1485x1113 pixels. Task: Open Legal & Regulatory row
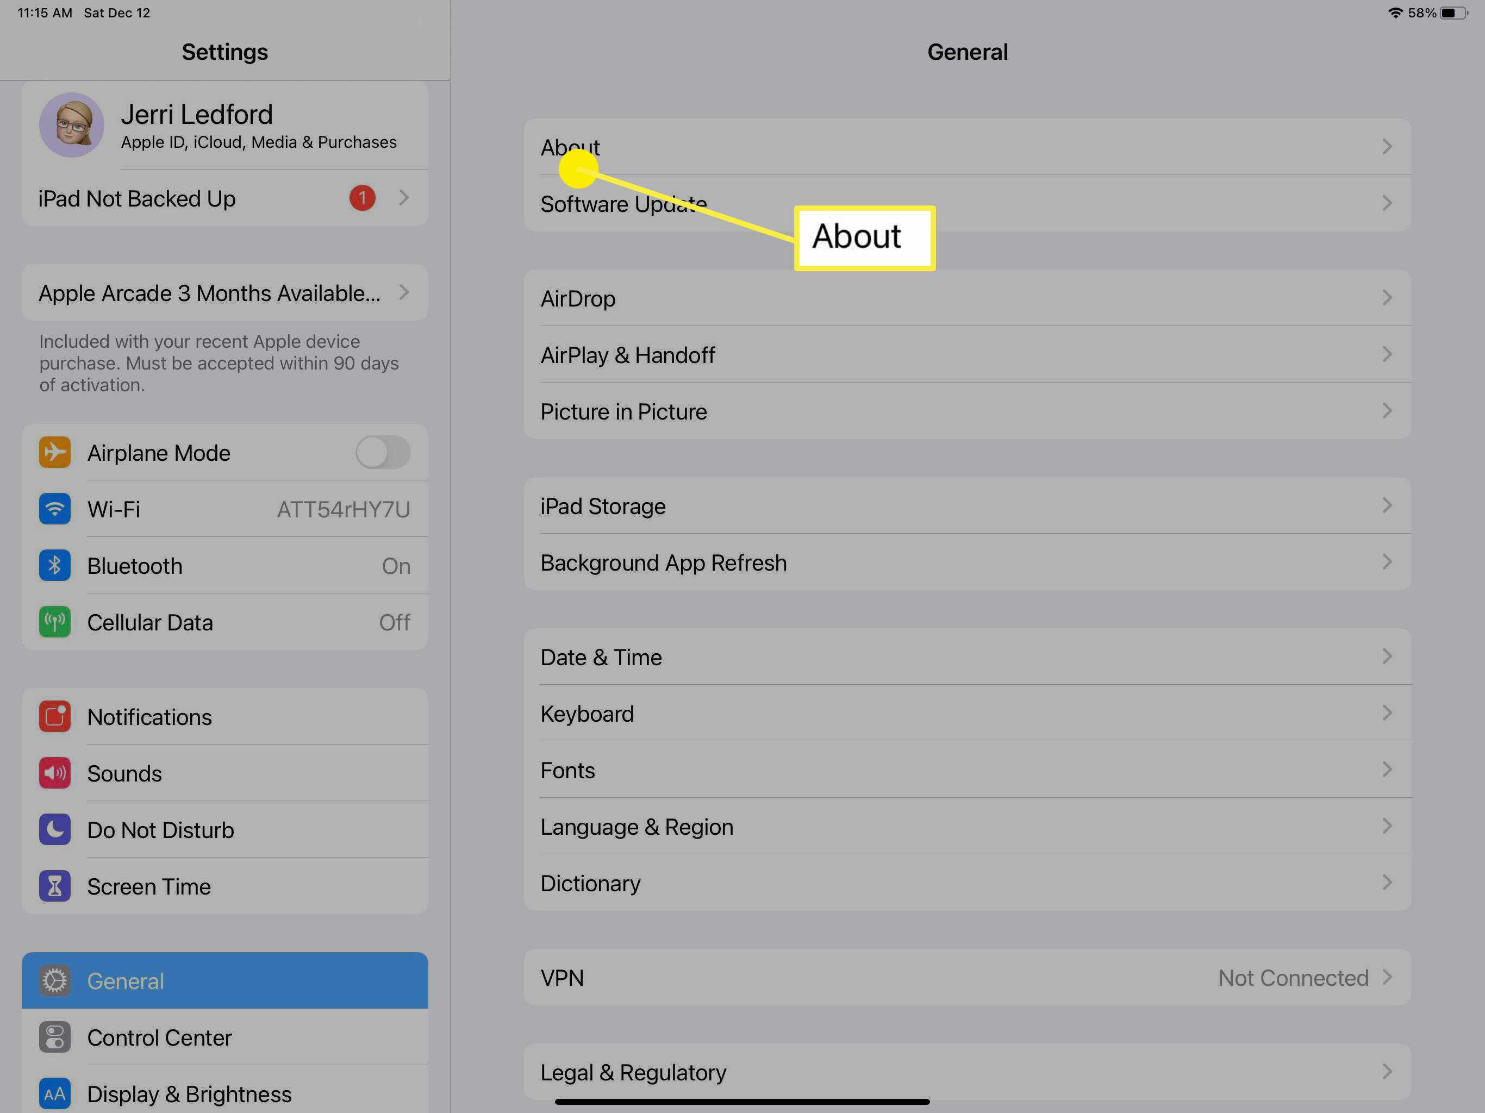(968, 1071)
